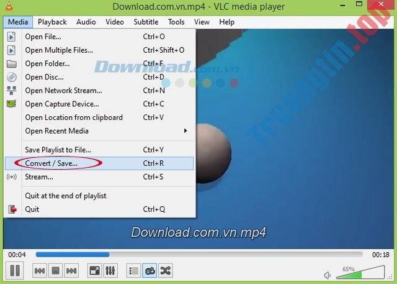The height and width of the screenshot is (284, 397).
Task: Click the Open Multiple Files icon
Action: [11, 50]
